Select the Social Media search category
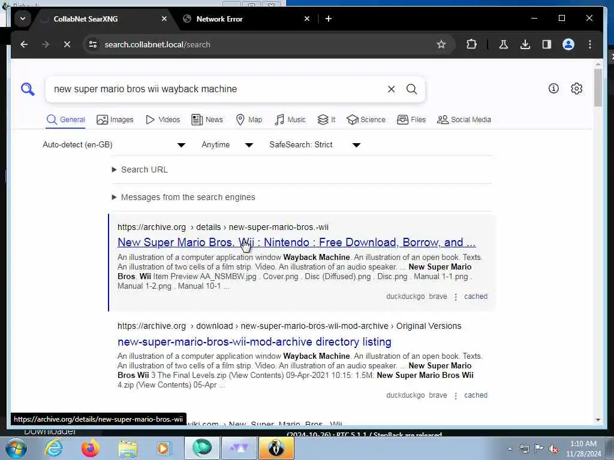Image resolution: width=614 pixels, height=460 pixels. [x=464, y=120]
